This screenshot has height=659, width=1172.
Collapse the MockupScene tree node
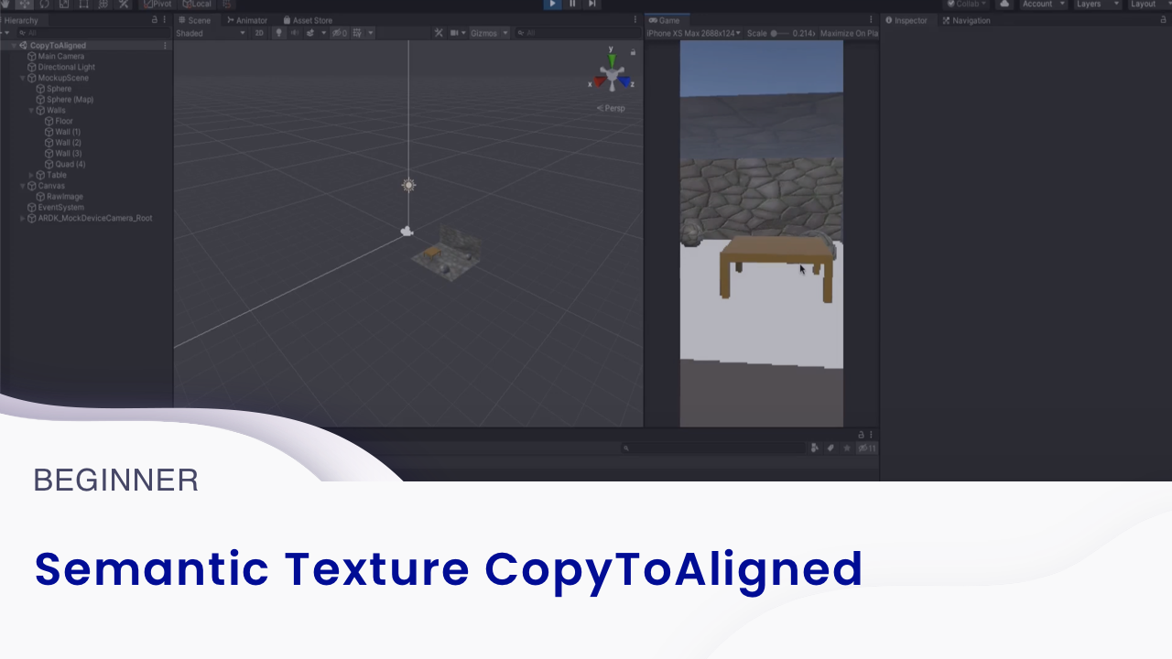click(x=22, y=78)
